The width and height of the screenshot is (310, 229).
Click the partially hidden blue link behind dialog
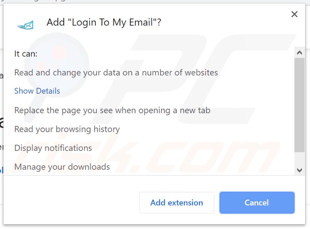2,170
